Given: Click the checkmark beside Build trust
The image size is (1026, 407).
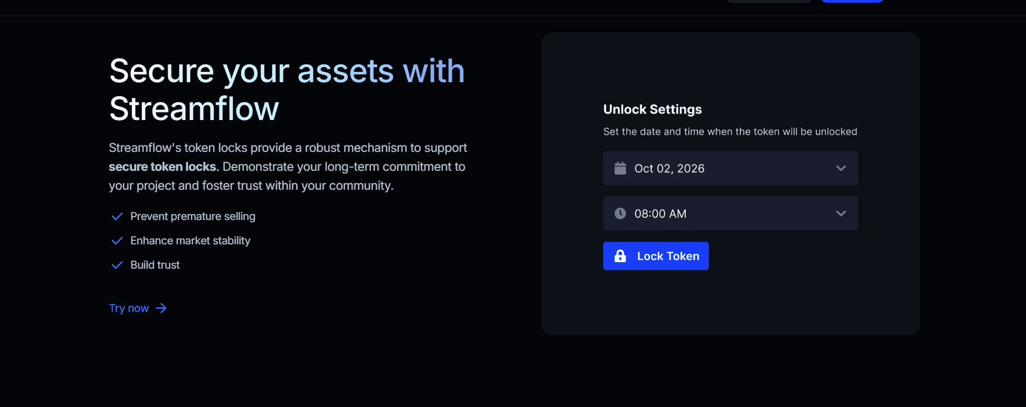Looking at the screenshot, I should [x=117, y=265].
